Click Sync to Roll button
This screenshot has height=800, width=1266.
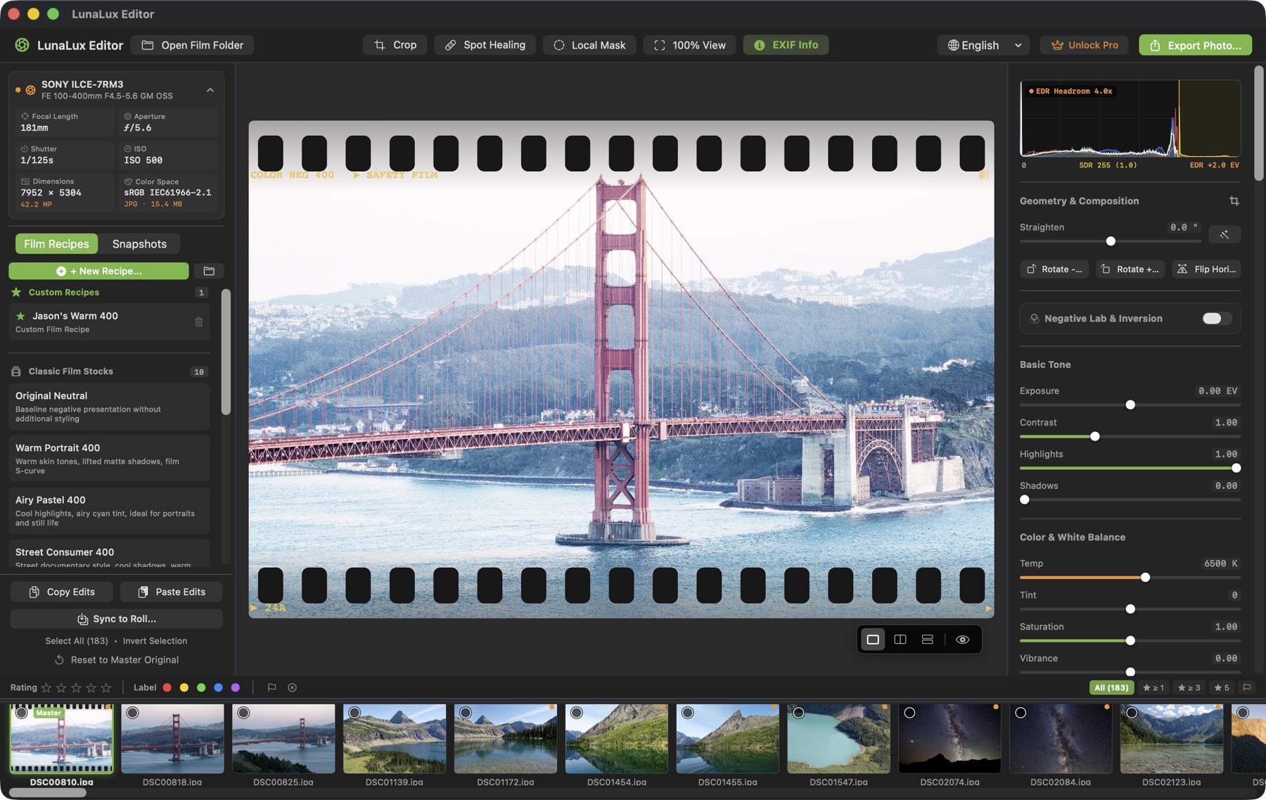pos(116,618)
